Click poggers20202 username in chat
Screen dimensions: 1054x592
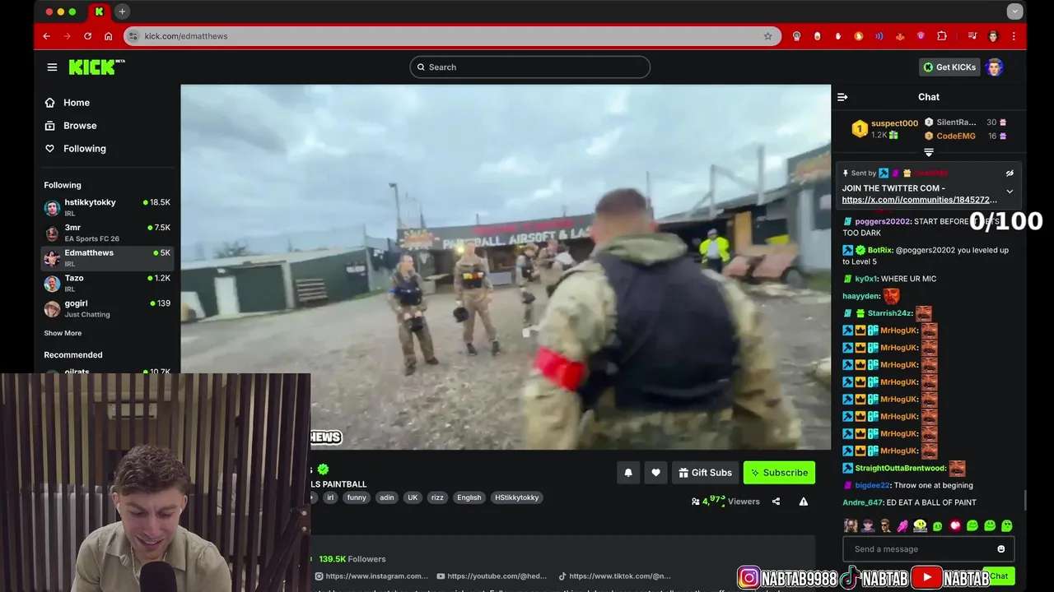point(883,222)
